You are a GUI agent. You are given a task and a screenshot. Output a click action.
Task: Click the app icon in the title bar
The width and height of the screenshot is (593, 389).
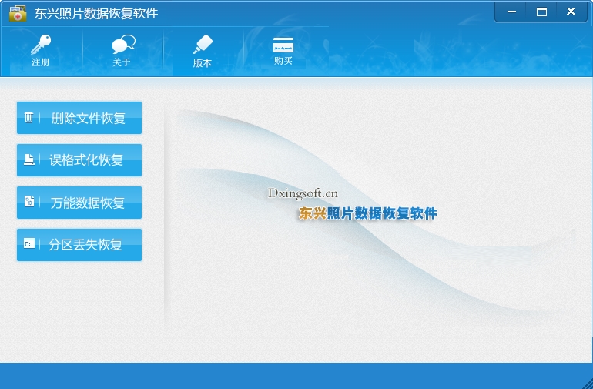pyautogui.click(x=18, y=13)
